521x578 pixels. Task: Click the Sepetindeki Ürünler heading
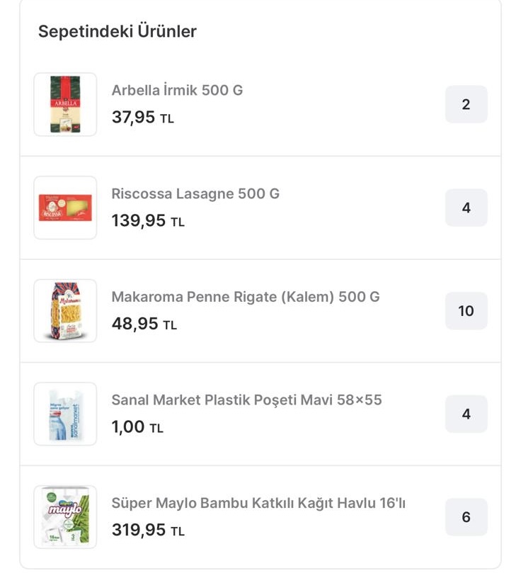click(x=118, y=32)
